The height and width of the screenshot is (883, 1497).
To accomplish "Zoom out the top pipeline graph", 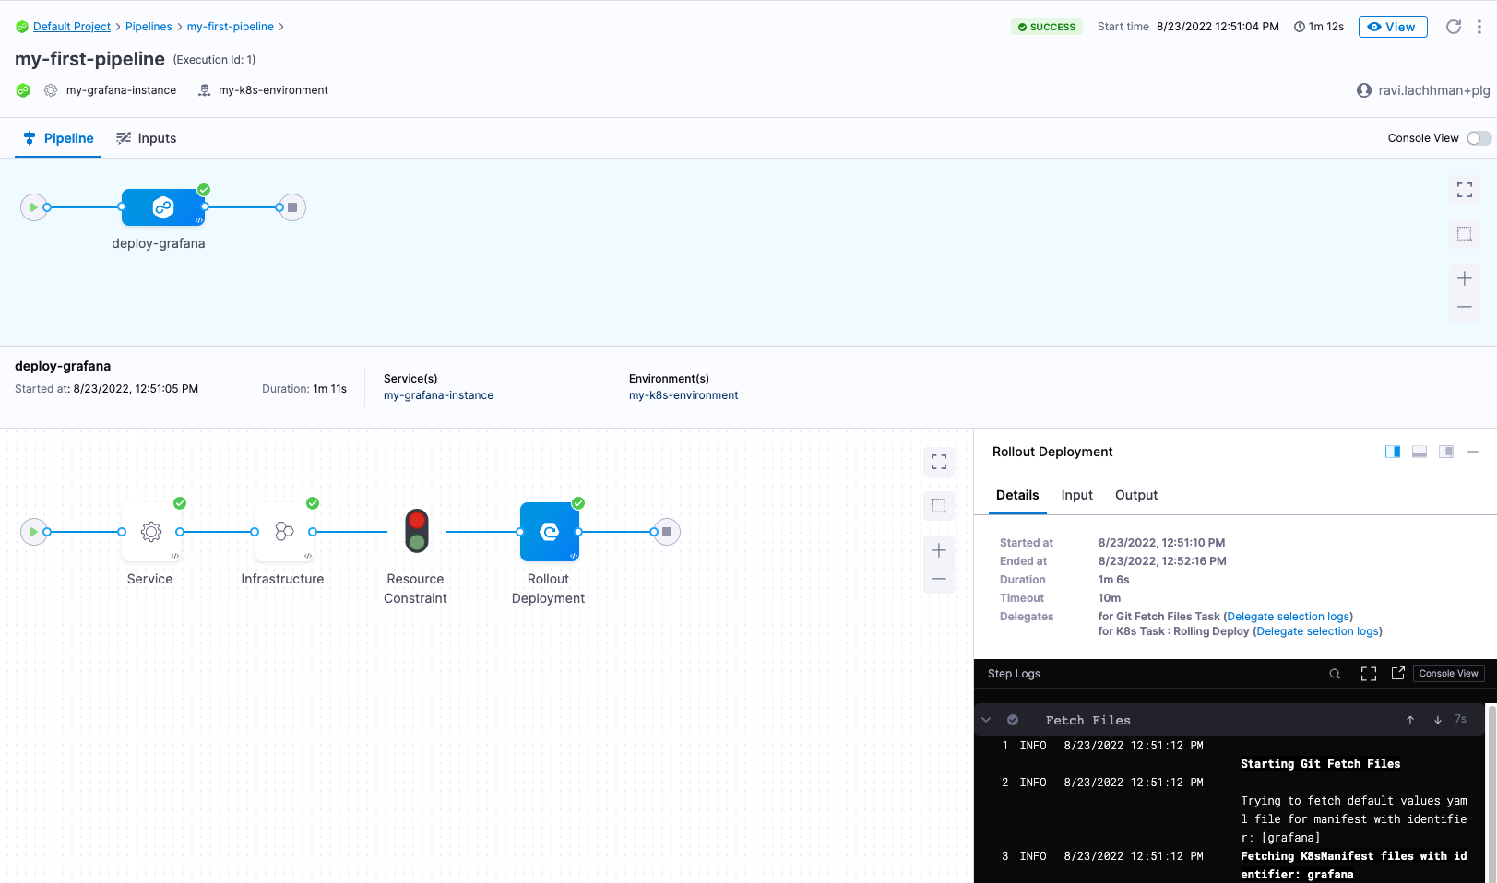I will click(1465, 307).
